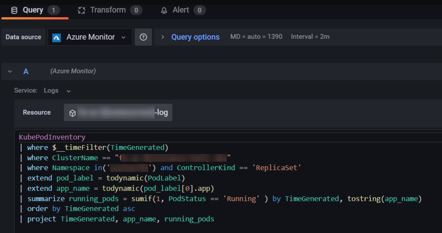Open data source help button
Image resolution: width=442 pixels, height=233 pixels.
coord(143,37)
